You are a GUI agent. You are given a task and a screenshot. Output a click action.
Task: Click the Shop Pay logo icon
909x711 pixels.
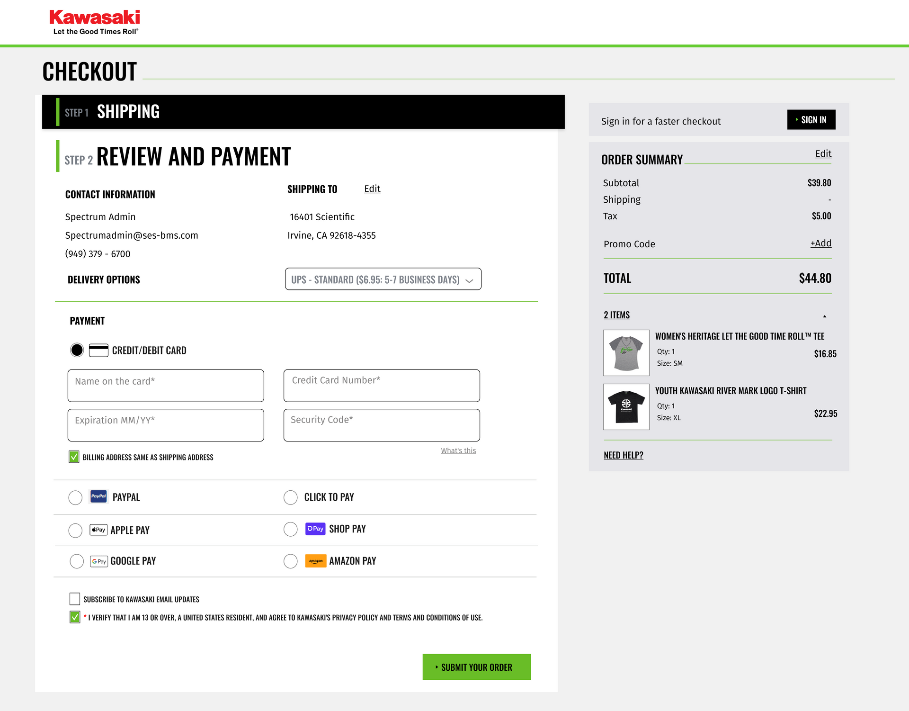[x=315, y=529]
